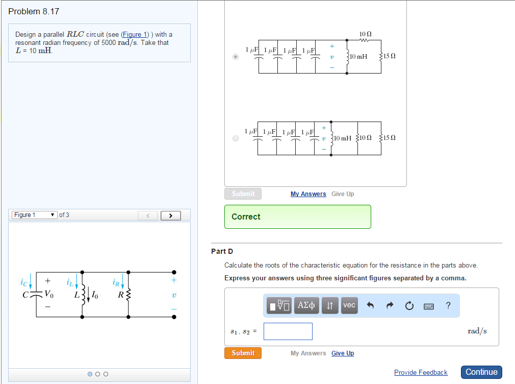Submit the Part D answer
This screenshot has width=515, height=384.
(x=243, y=353)
